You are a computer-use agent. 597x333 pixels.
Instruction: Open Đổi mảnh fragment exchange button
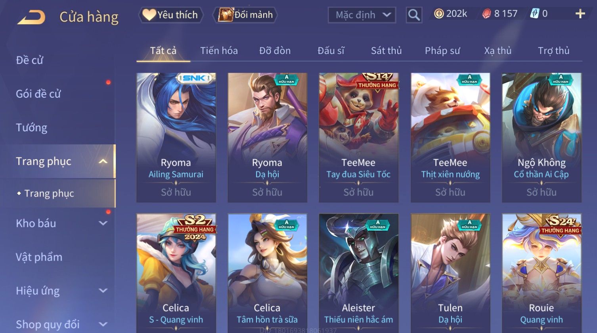coord(245,15)
